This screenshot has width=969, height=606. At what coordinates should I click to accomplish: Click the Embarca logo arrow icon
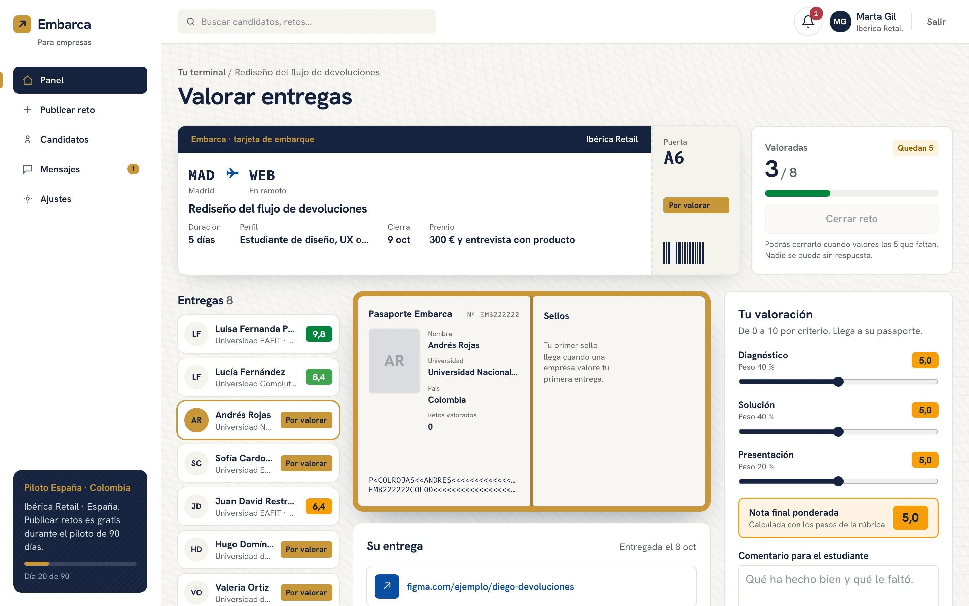[22, 24]
